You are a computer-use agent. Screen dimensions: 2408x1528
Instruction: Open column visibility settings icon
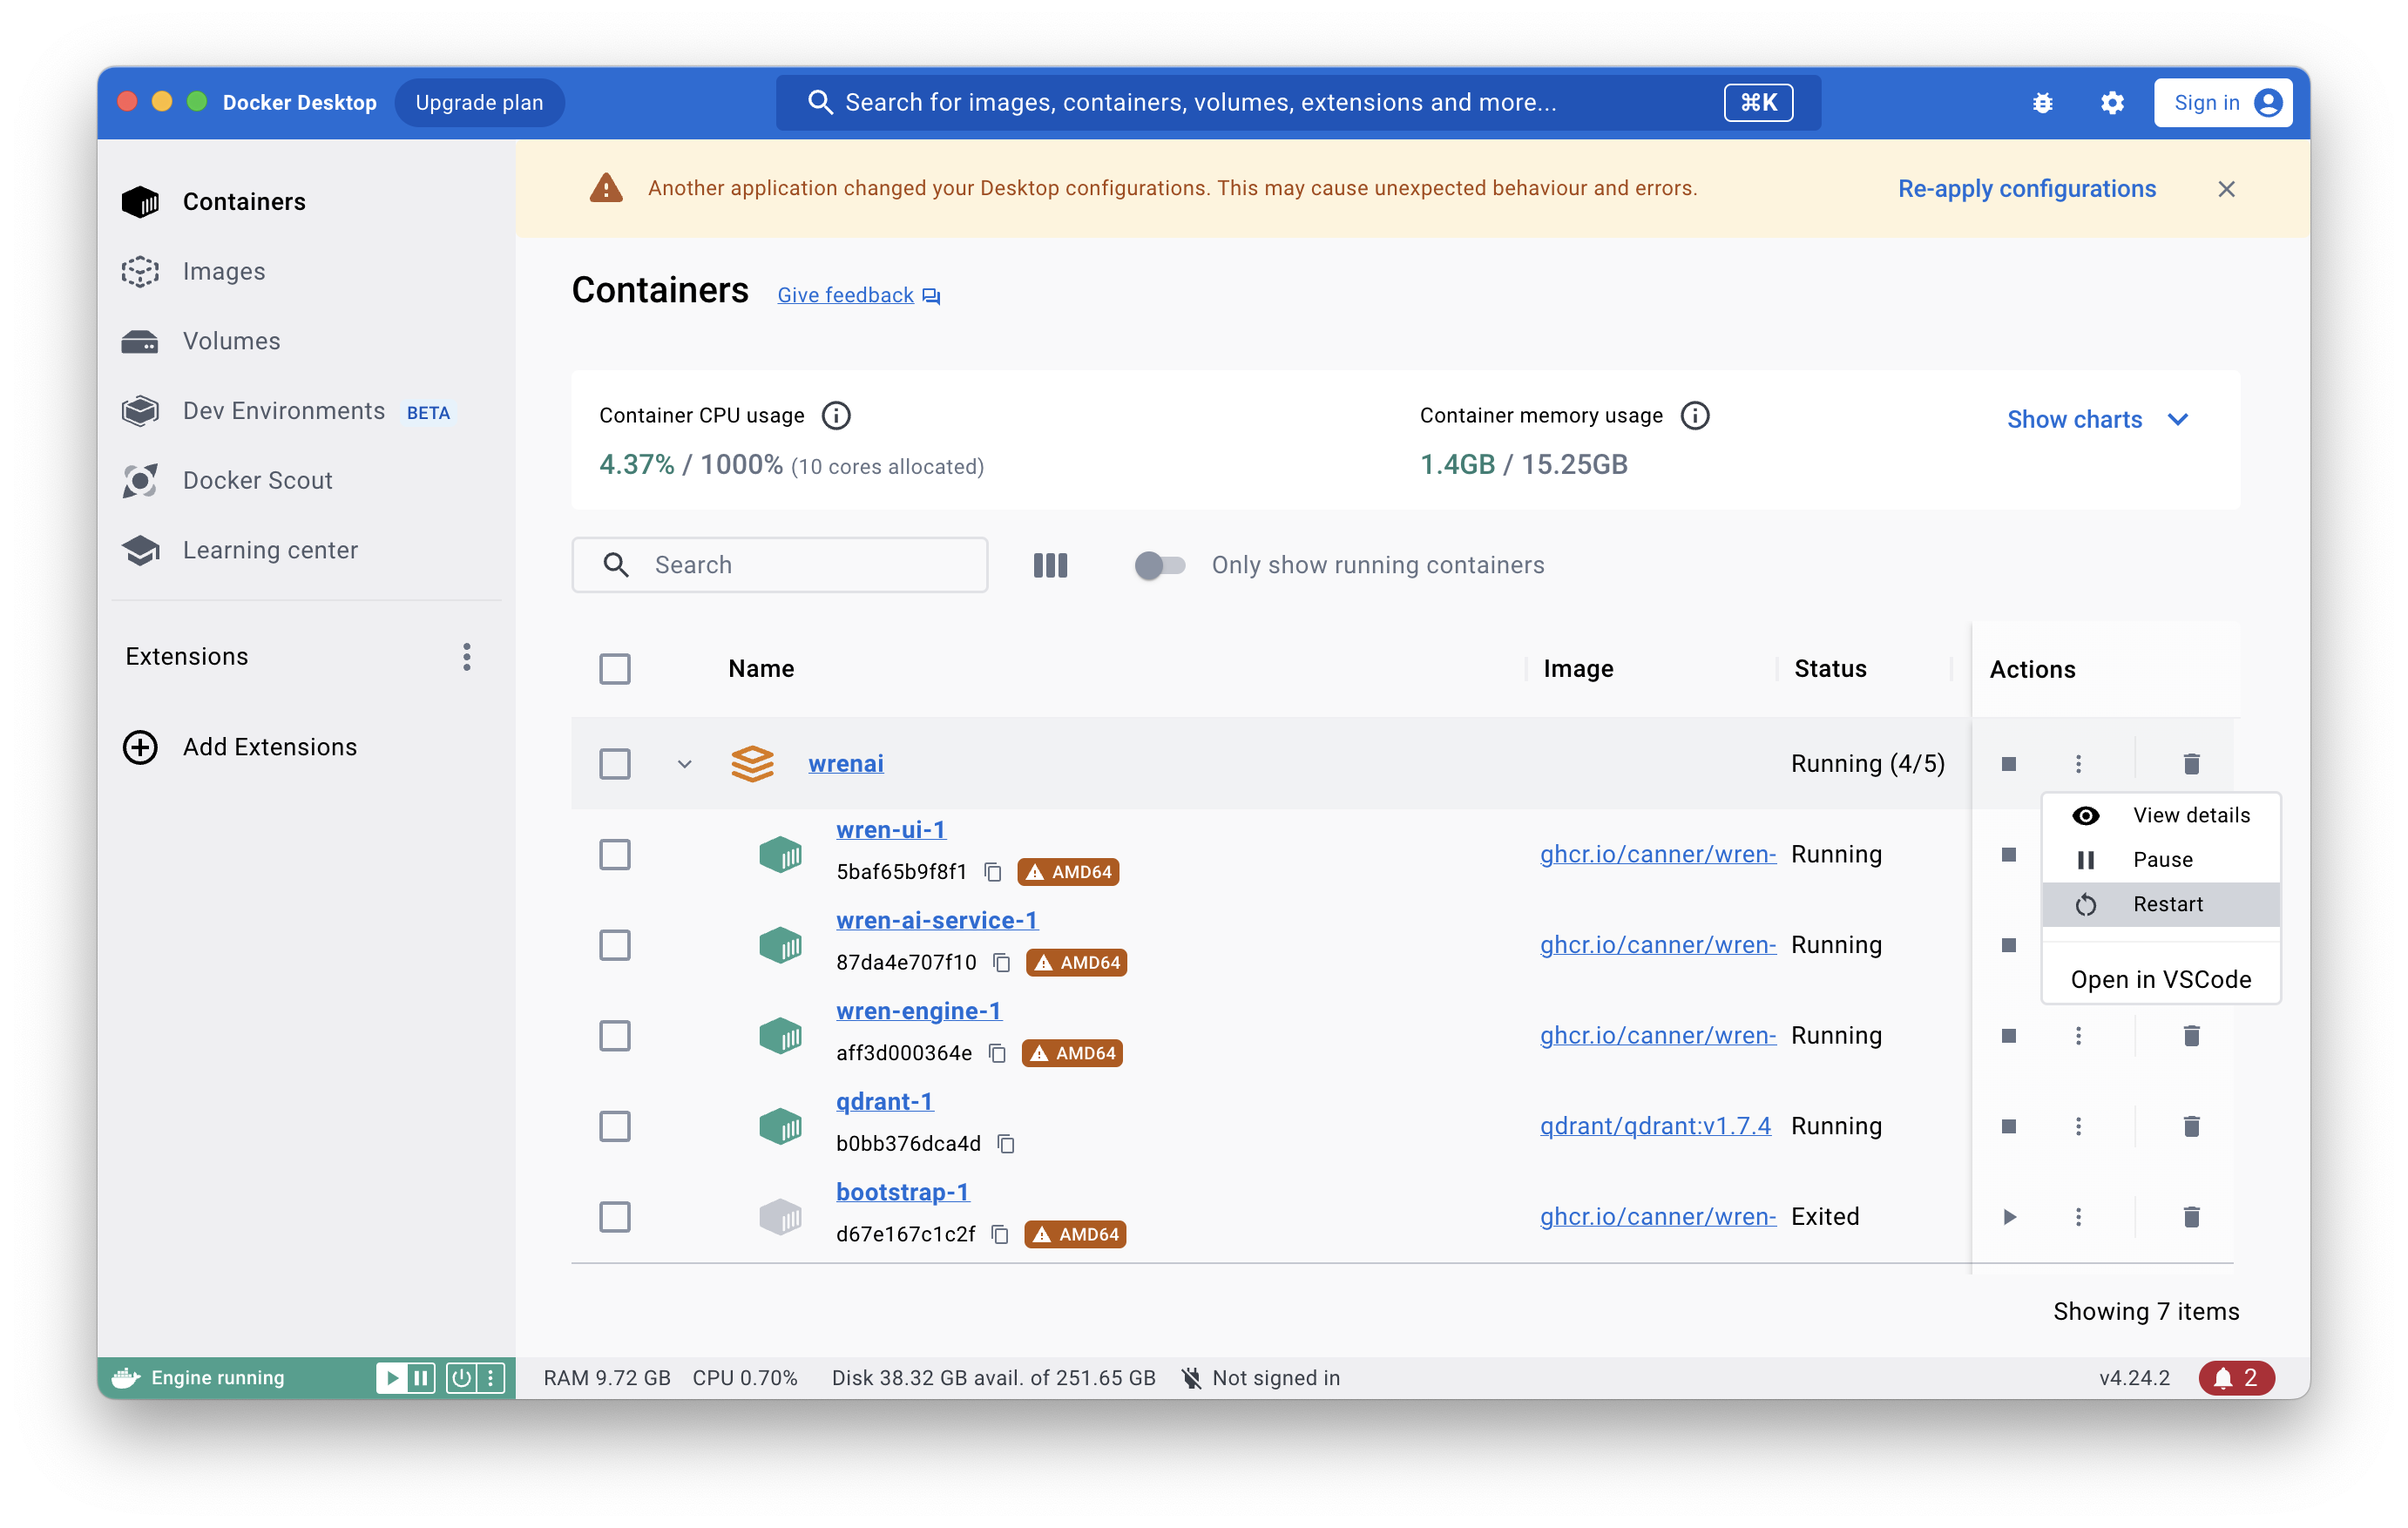point(1050,565)
